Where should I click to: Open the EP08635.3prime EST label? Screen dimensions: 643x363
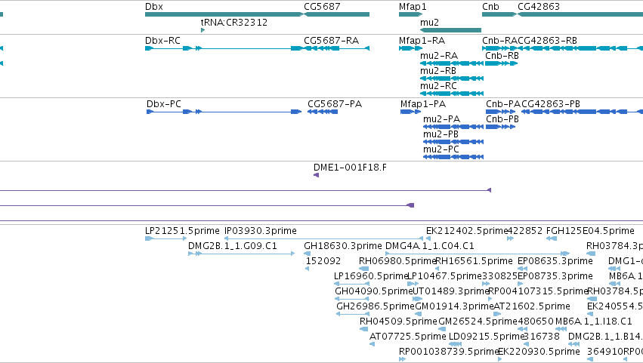pyautogui.click(x=555, y=261)
